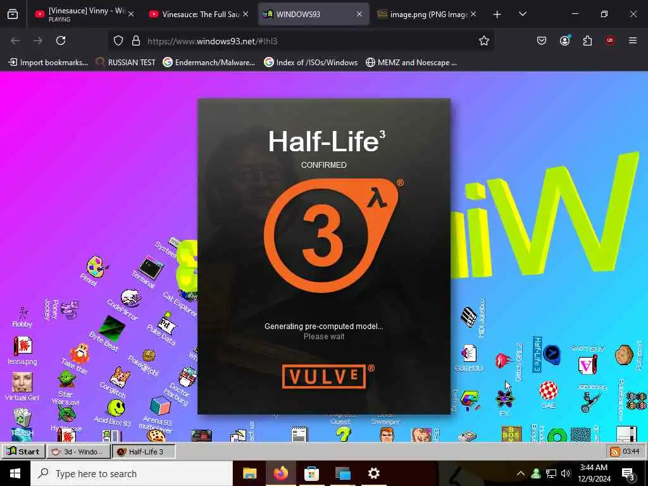Open the Puke Data icon

(x=167, y=325)
